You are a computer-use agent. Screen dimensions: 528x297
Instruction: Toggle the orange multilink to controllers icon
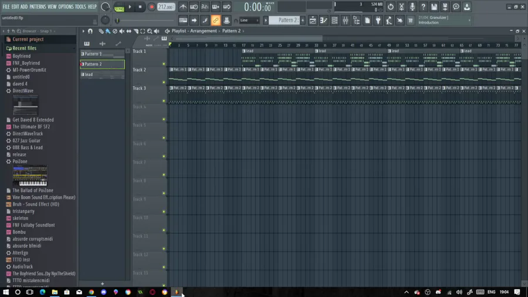215,20
